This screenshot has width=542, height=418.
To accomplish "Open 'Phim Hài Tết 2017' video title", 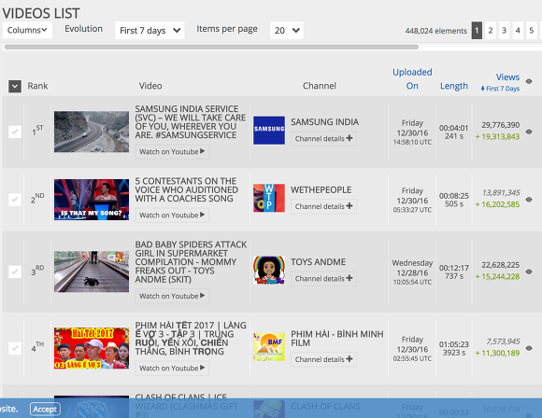I will coord(191,339).
